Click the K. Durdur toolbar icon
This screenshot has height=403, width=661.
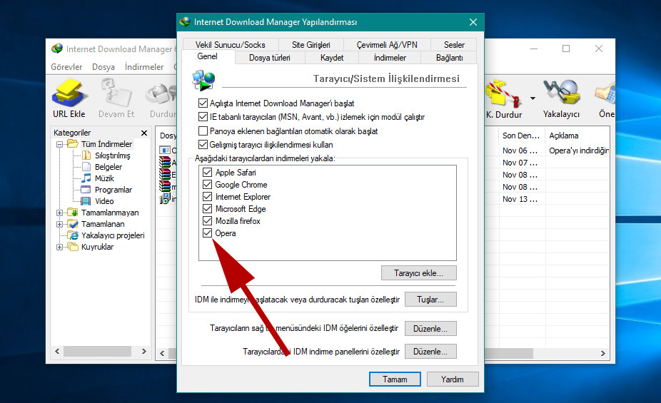504,98
